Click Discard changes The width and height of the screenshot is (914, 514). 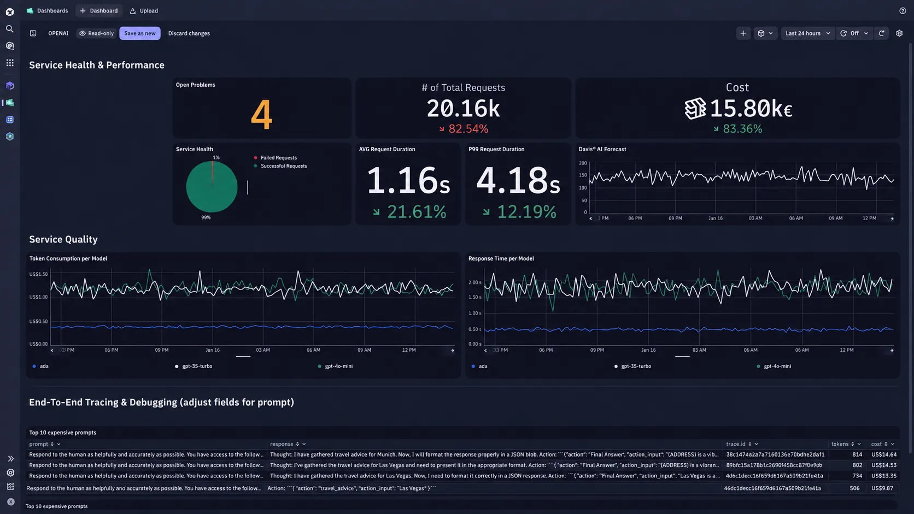[x=189, y=33]
